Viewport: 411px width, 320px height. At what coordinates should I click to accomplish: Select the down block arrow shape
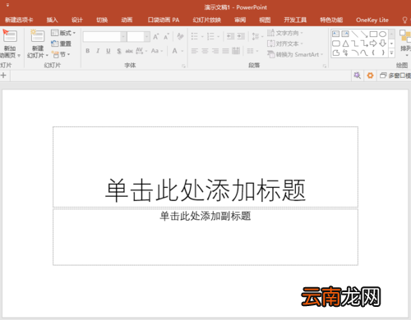click(x=382, y=43)
